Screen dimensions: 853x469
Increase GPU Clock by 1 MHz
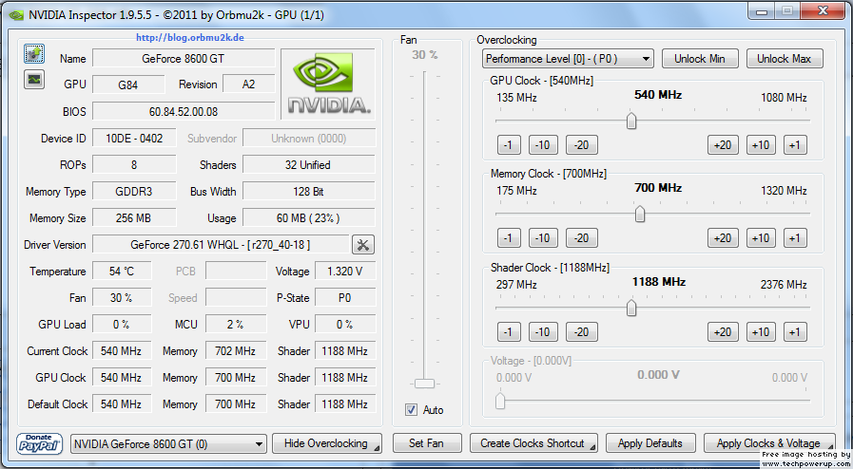(x=795, y=145)
